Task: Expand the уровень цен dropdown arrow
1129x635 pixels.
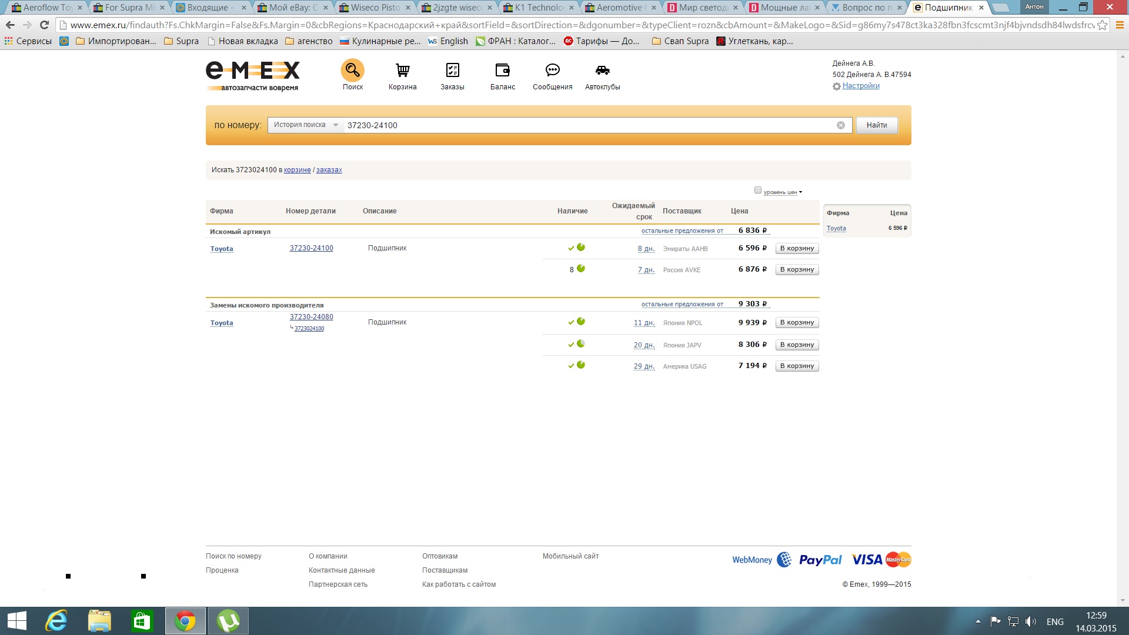Action: coord(801,192)
